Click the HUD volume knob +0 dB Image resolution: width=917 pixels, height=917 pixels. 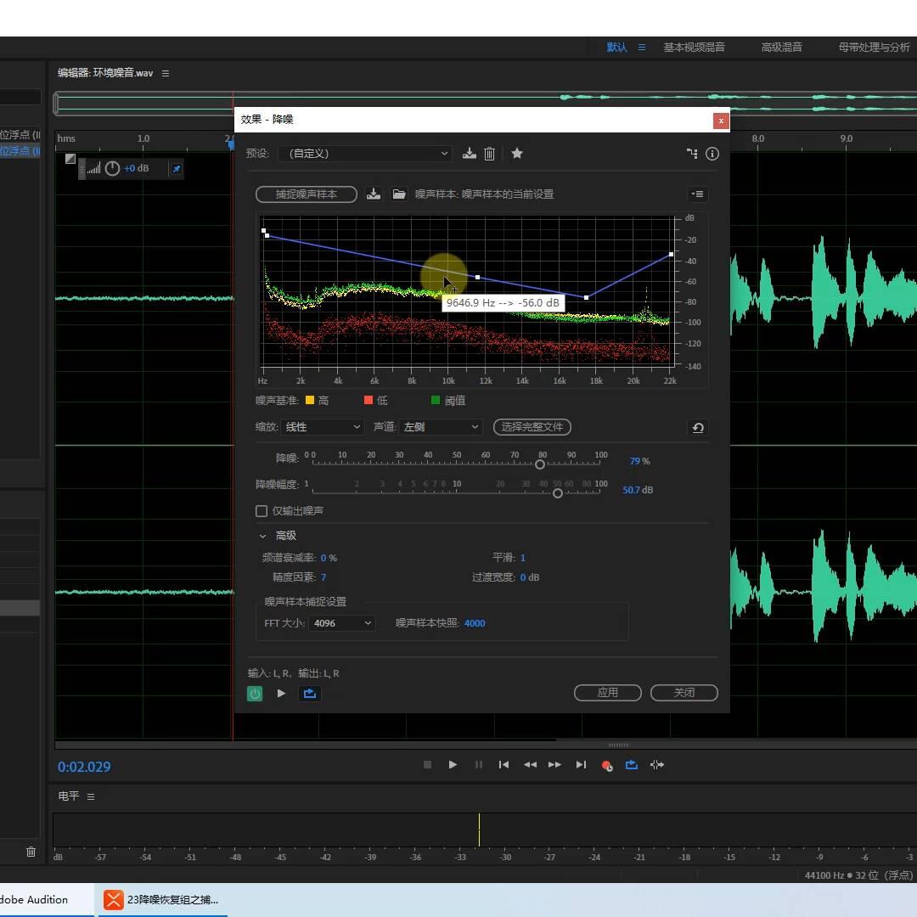click(x=112, y=168)
